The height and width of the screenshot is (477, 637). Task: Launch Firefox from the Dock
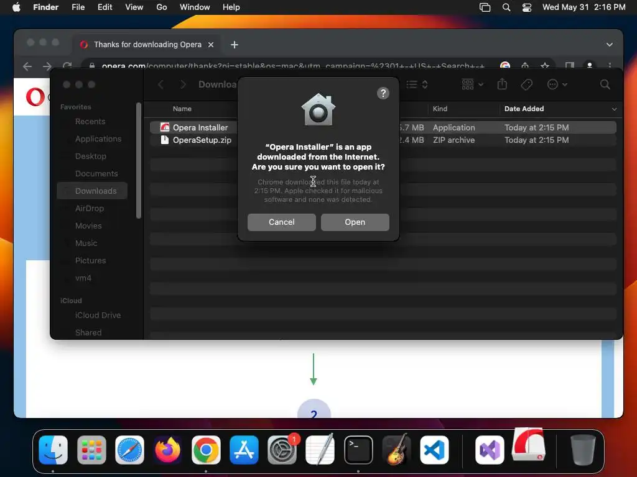tap(167, 450)
